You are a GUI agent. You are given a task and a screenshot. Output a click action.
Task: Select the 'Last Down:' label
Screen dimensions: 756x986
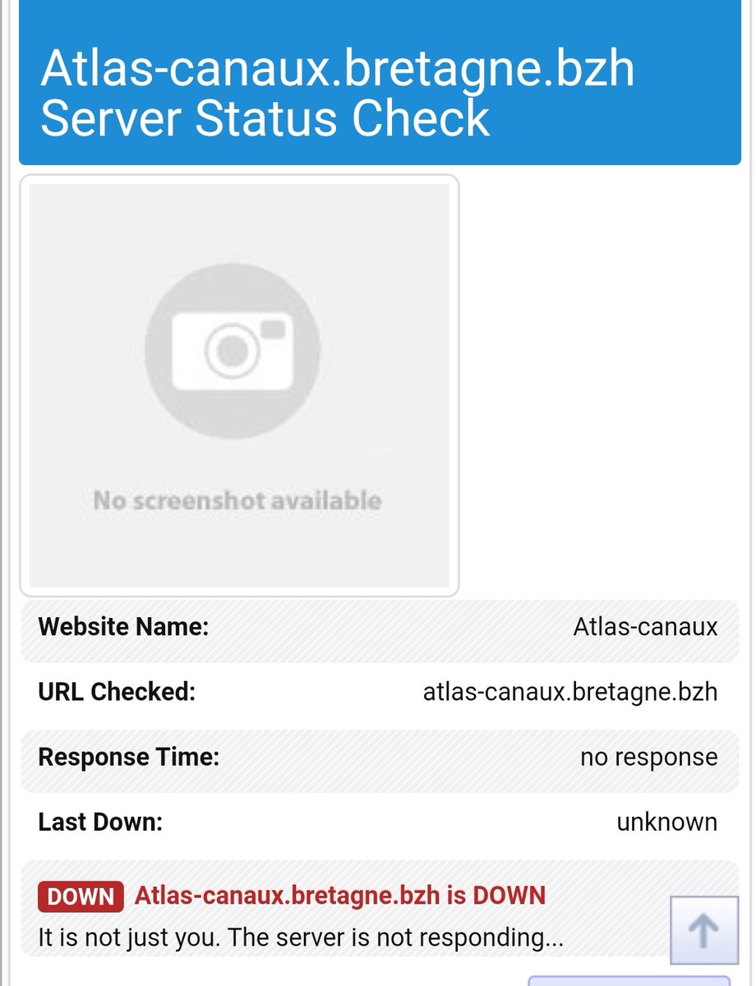[x=100, y=822]
